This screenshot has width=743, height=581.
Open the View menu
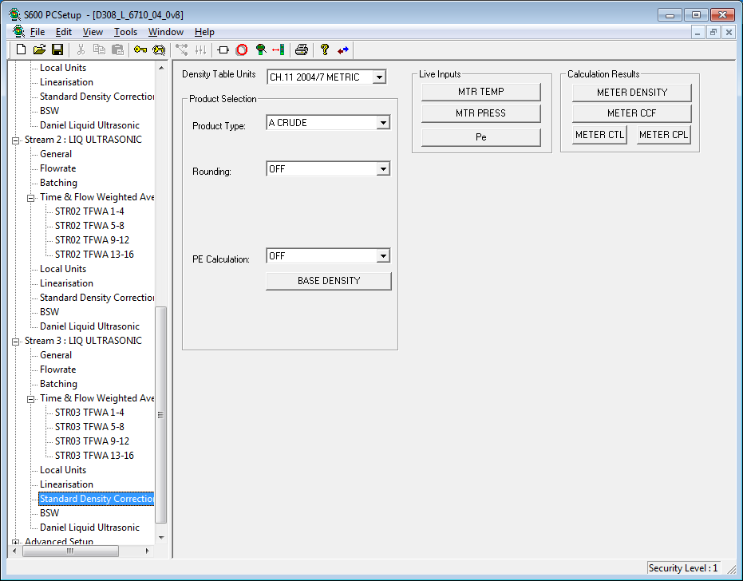[x=93, y=32]
